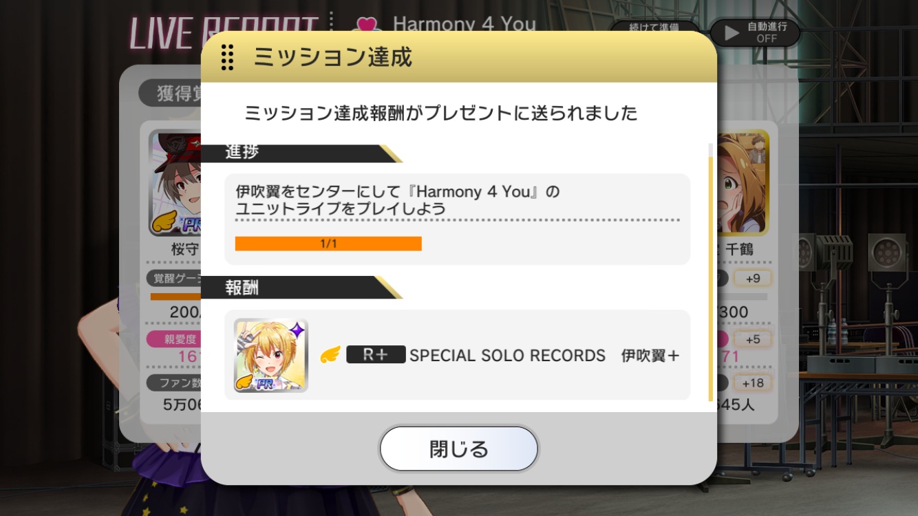This screenshot has height=516, width=918.
Task: Click the +5 affection bonus badge
Action: (x=752, y=339)
